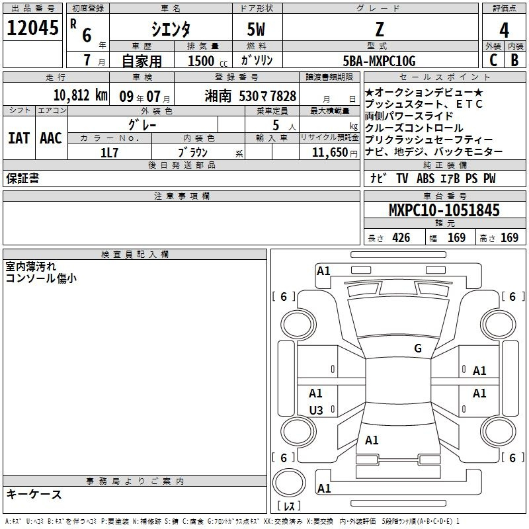Click the interior grade B cell
529x529 pixels.
point(515,60)
